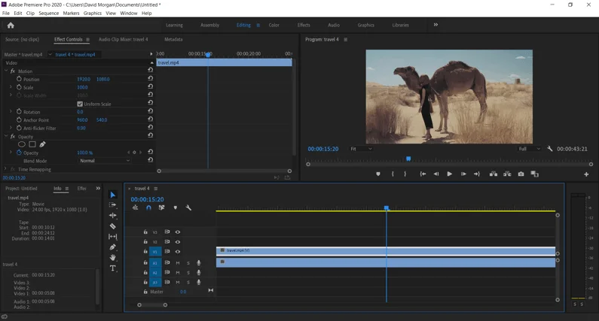Viewport: 599px width, 321px height.
Task: Expand the Scale property
Action: point(11,87)
